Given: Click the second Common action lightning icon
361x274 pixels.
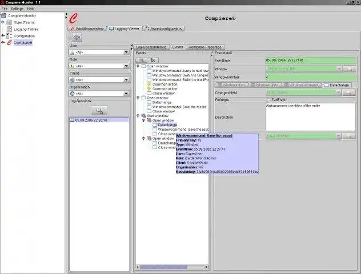Looking at the screenshot, I should (x=149, y=89).
